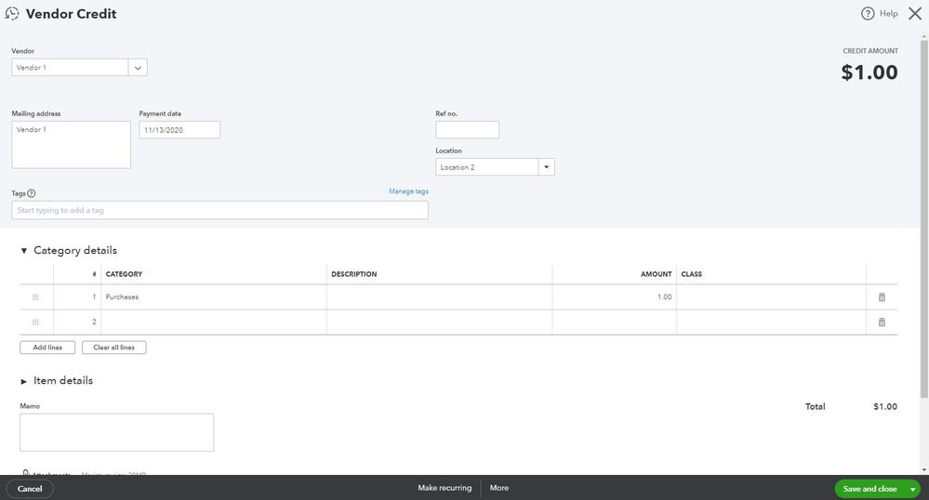Screen dimensions: 929x500
Task: Open the More menu
Action: (498, 488)
